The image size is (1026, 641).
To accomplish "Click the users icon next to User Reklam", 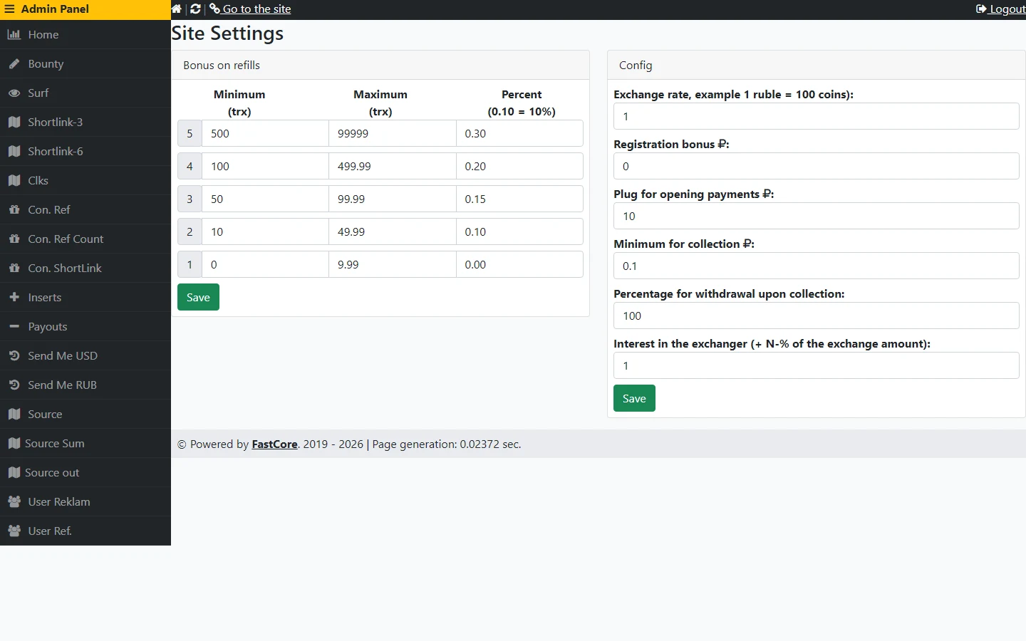I will (14, 501).
